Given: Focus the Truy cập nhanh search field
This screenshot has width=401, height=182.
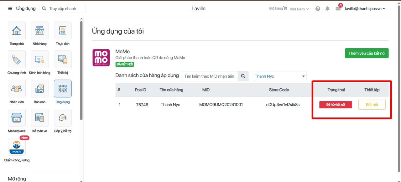Looking at the screenshot, I should [x=66, y=8].
